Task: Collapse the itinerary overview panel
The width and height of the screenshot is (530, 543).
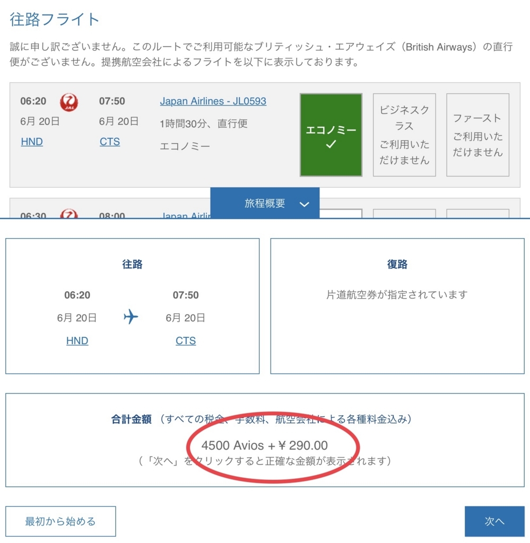Action: (265, 203)
